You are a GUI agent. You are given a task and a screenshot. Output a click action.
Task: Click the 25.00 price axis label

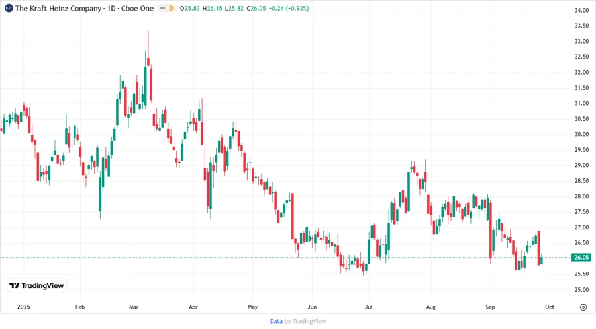tap(581, 290)
